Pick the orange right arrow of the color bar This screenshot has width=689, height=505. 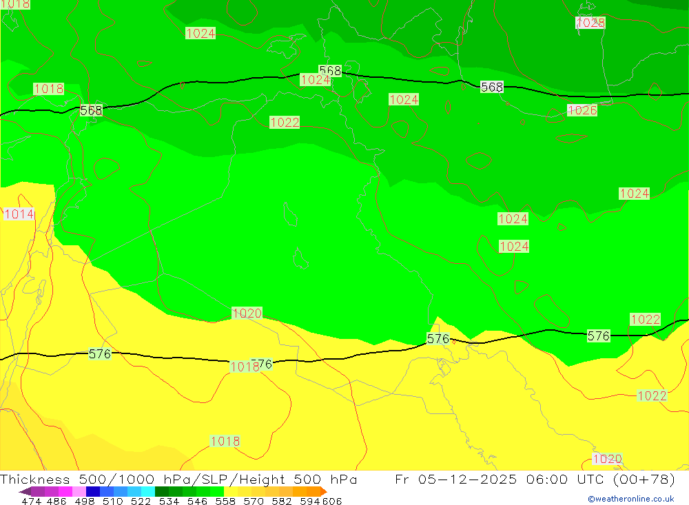[x=324, y=491]
